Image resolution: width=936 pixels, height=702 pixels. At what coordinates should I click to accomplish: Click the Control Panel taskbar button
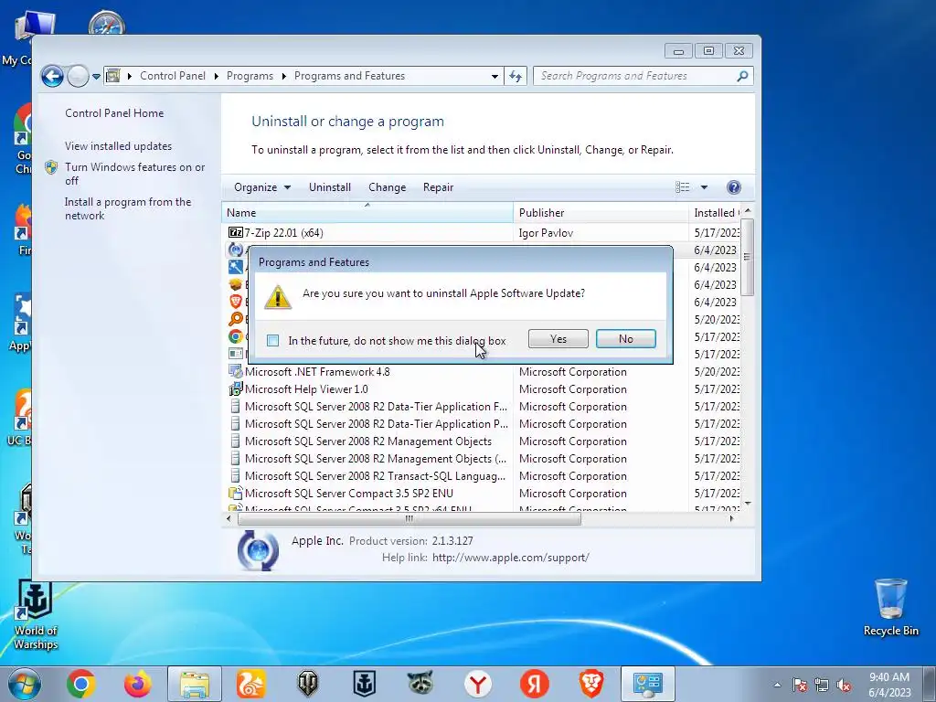tap(648, 684)
